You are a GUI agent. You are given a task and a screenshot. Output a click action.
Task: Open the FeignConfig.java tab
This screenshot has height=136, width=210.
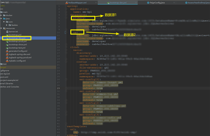(x=157, y=3)
